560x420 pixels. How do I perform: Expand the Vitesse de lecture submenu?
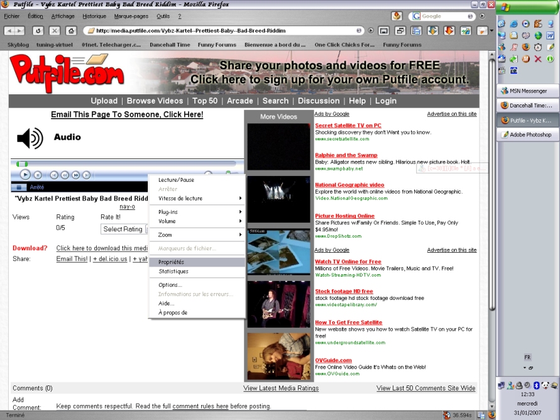[197, 198]
